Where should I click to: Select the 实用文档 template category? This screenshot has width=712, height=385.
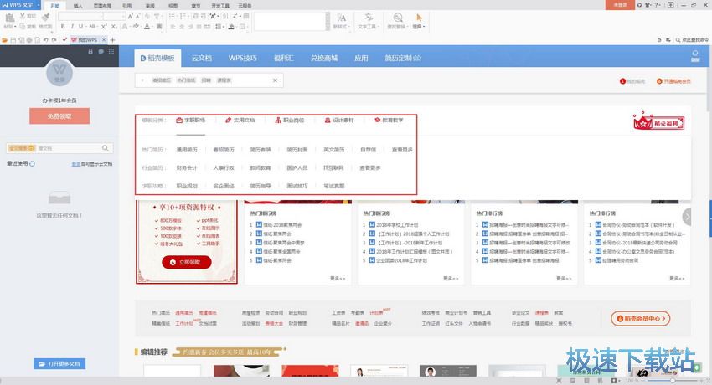click(240, 121)
